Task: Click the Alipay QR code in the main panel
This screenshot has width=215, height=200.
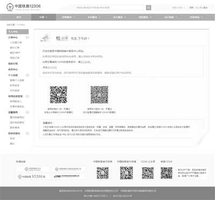Action: 99,95
